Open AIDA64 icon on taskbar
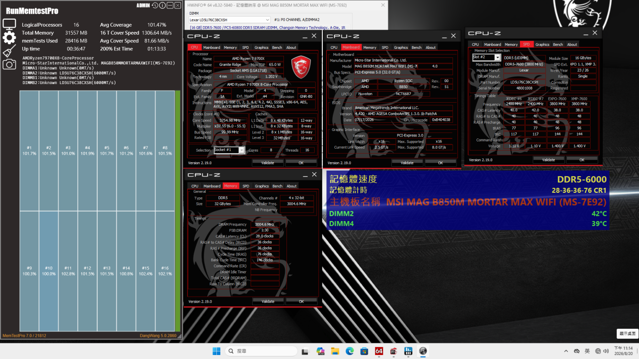Image resolution: width=639 pixels, height=359 pixels. (379, 351)
